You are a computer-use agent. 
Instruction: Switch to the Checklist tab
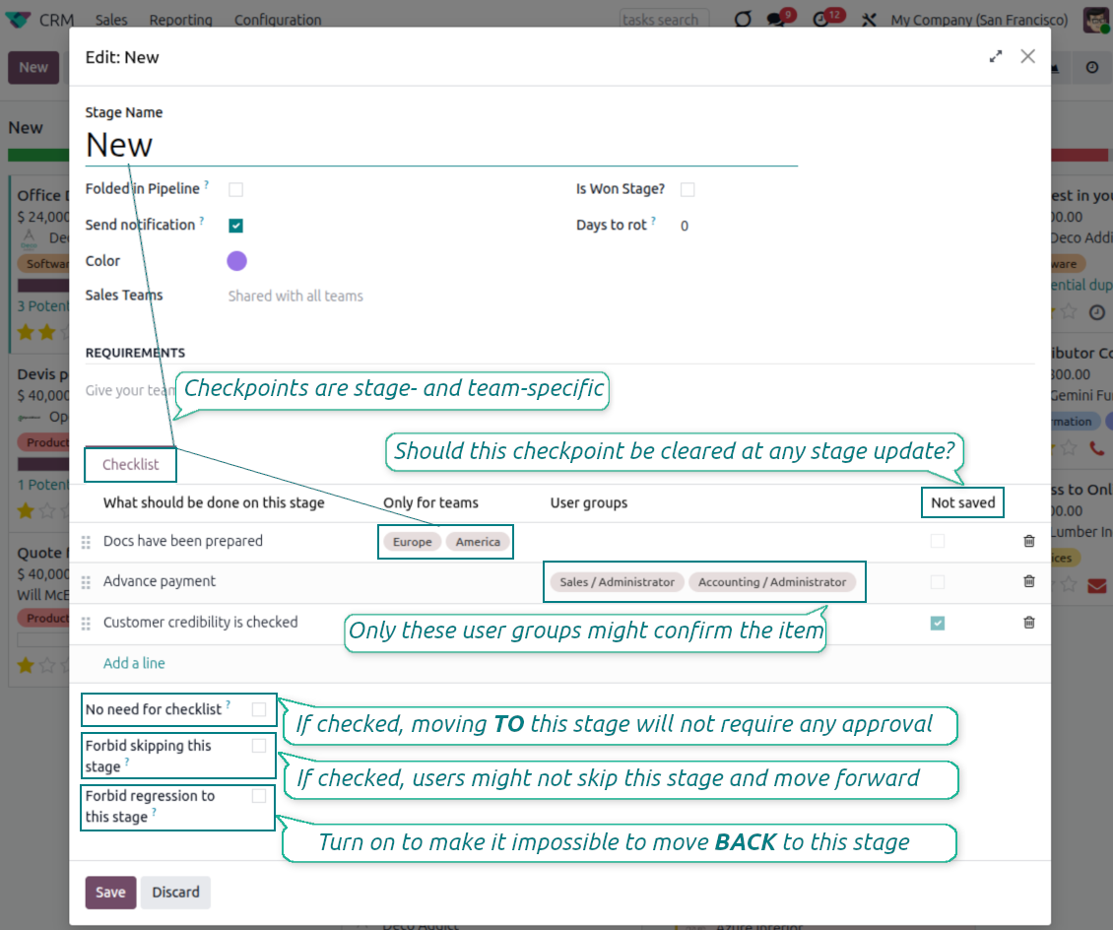(130, 464)
